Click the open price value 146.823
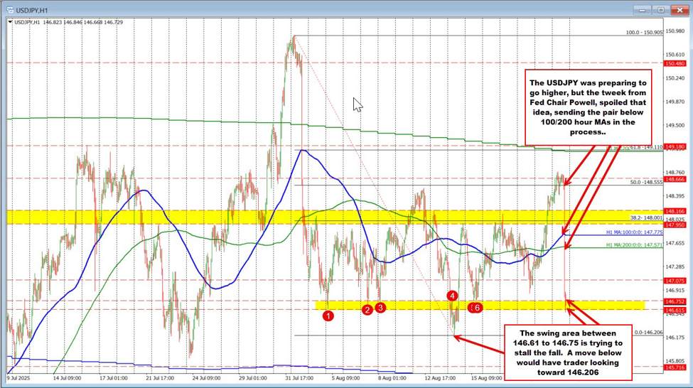This screenshot has height=388, width=693. (x=52, y=22)
